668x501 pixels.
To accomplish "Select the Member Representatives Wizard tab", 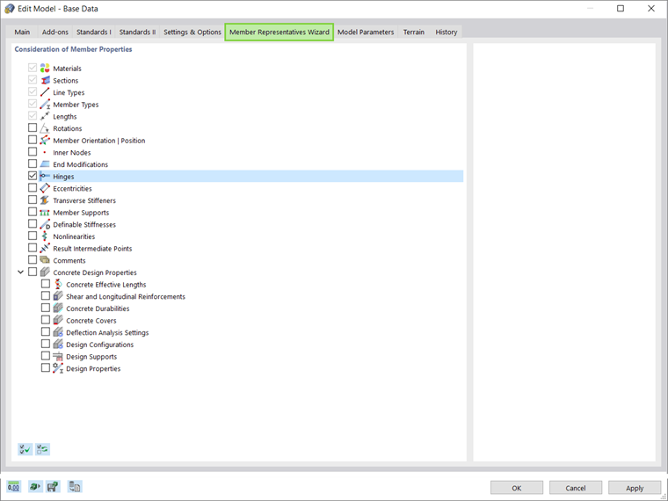I will point(279,32).
